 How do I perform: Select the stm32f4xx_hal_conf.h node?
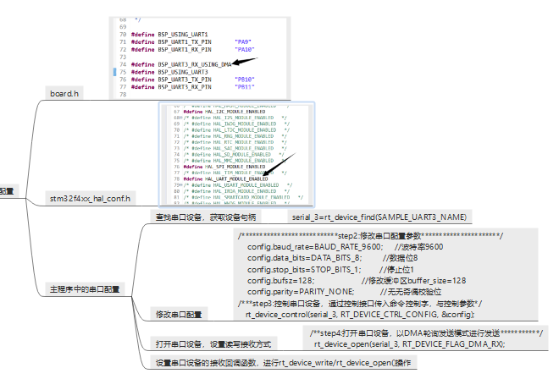pyautogui.click(x=90, y=198)
